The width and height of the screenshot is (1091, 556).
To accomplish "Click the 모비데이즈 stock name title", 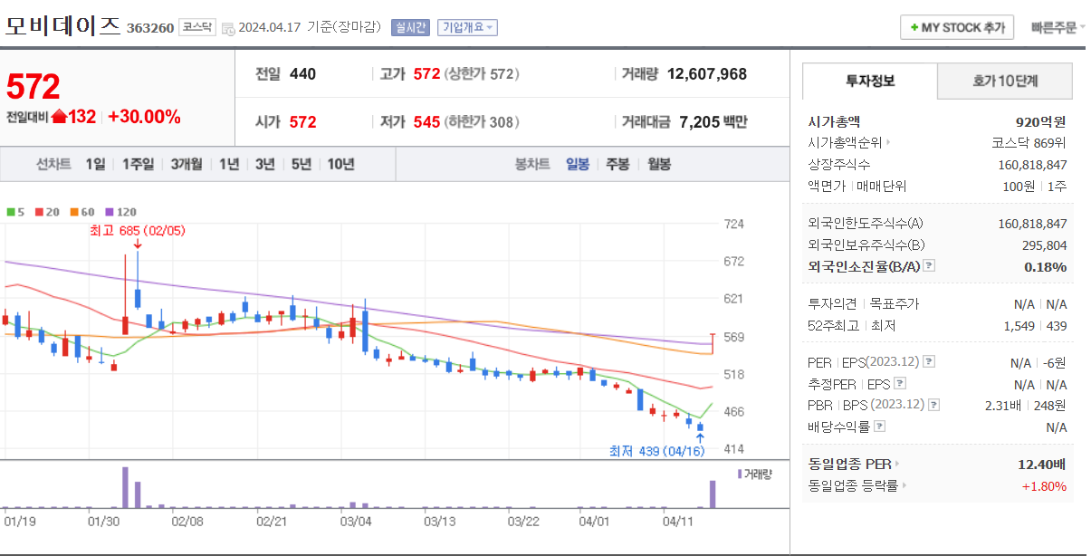I will (x=62, y=25).
